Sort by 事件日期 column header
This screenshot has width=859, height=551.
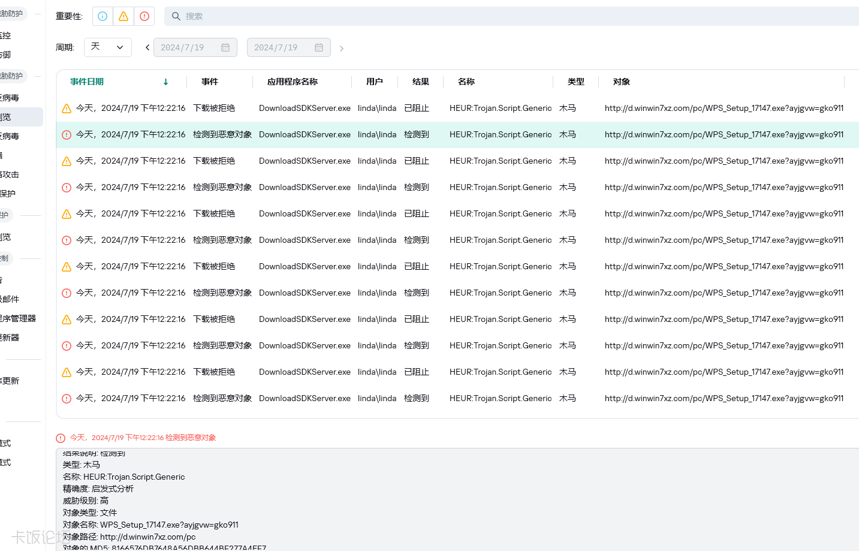pyautogui.click(x=87, y=82)
